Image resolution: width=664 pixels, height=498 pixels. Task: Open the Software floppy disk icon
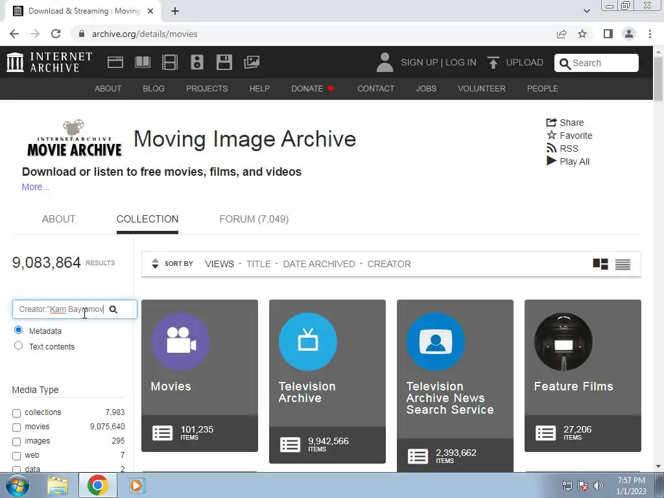224,62
